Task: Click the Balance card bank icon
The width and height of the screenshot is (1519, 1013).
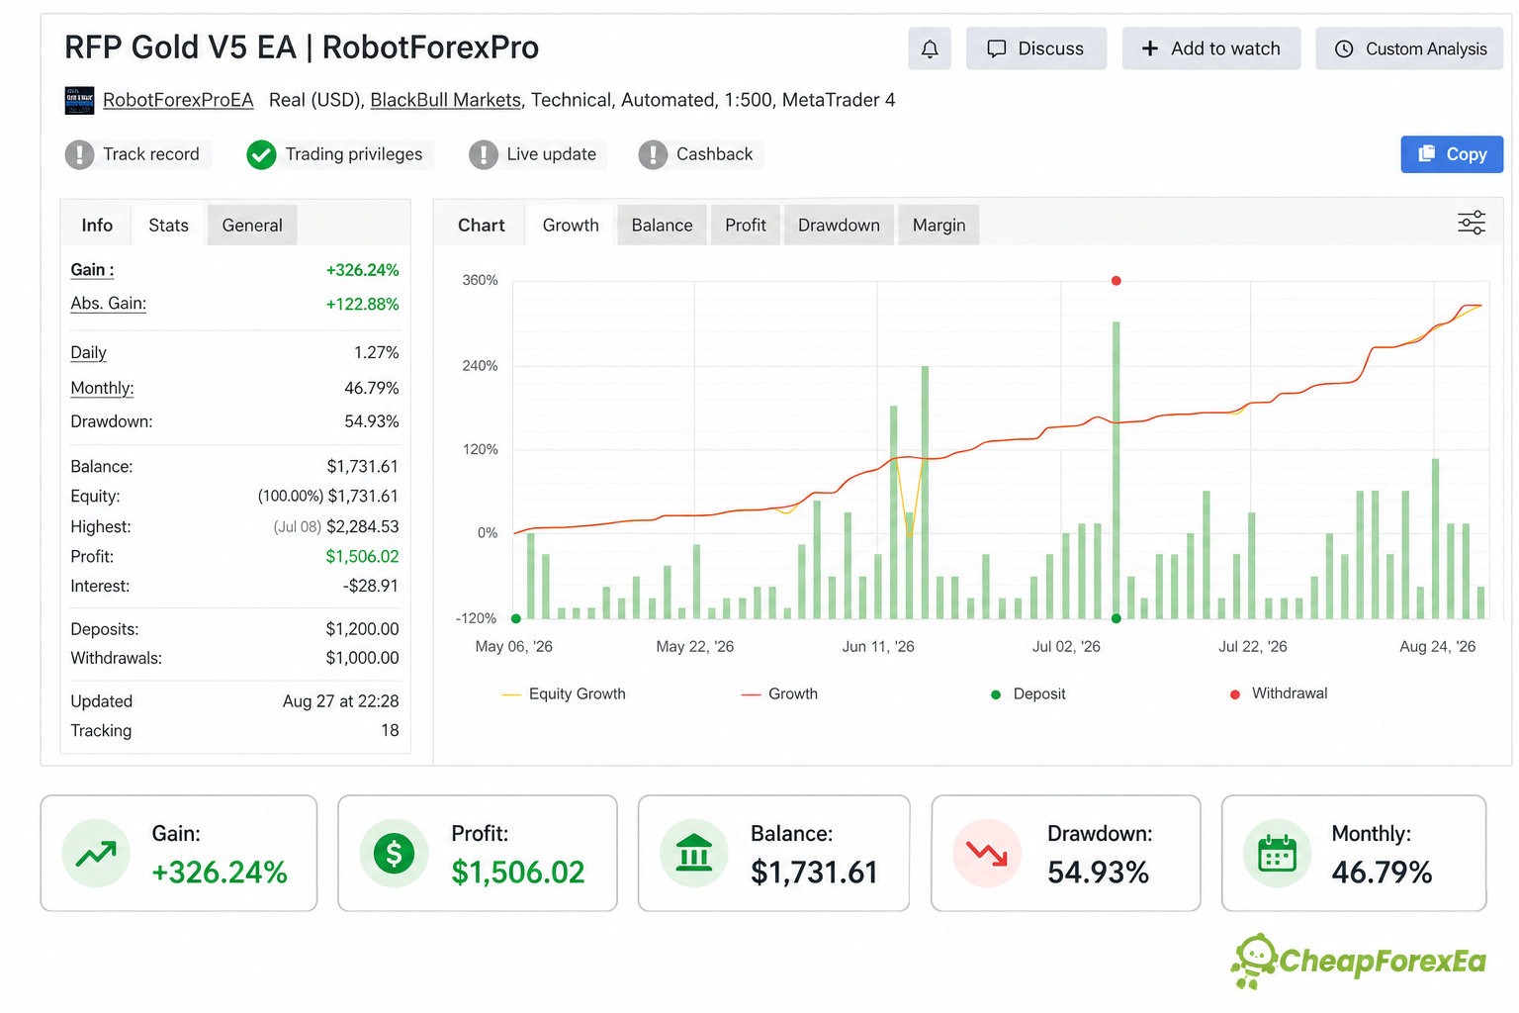Action: click(x=693, y=853)
